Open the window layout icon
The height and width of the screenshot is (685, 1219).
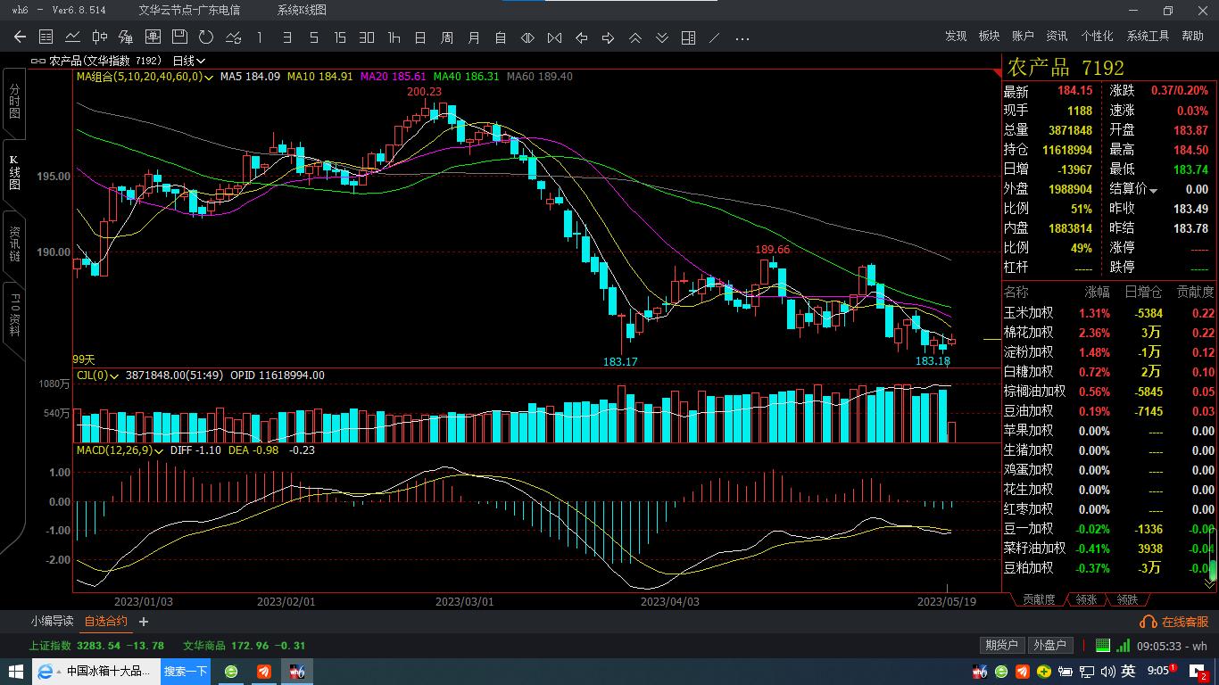pyautogui.click(x=688, y=37)
